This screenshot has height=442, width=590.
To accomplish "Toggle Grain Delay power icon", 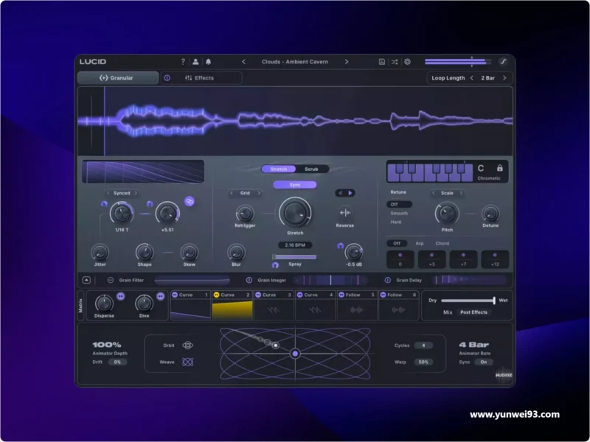I will click(x=388, y=280).
